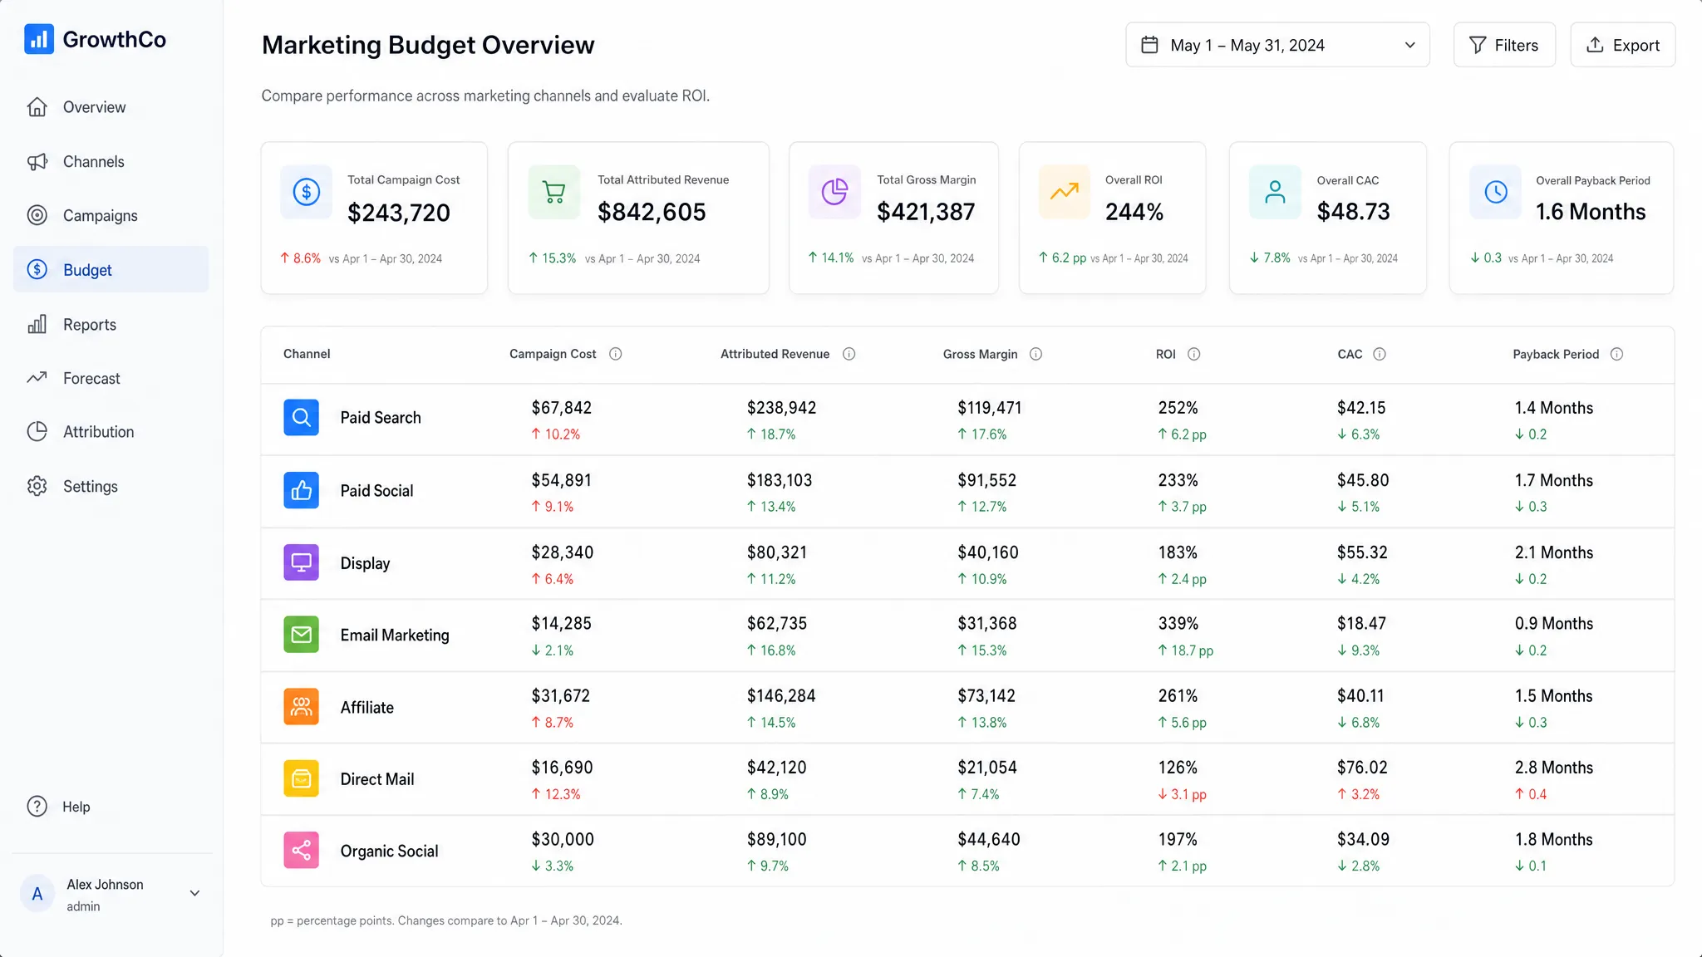
Task: Click the Total Gross Margin pie icon
Action: click(x=834, y=193)
